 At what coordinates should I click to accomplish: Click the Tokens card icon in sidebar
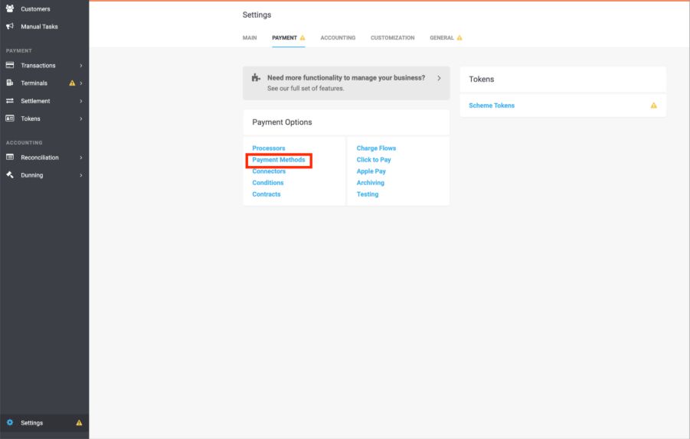(10, 119)
